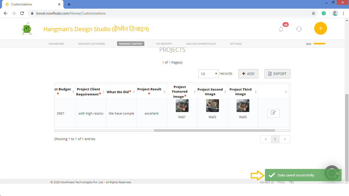Sort by the Project Third Image column
Image resolution: width=349 pixels, height=196 pixels.
pyautogui.click(x=243, y=92)
